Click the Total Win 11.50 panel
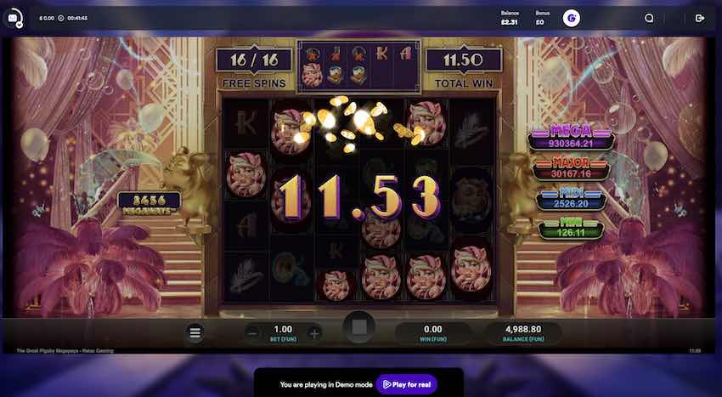The image size is (722, 397). 463,67
